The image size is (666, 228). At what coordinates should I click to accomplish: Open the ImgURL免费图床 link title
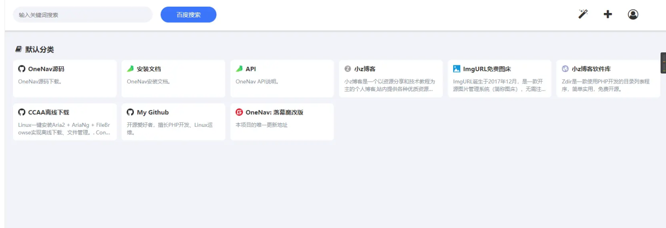[487, 69]
